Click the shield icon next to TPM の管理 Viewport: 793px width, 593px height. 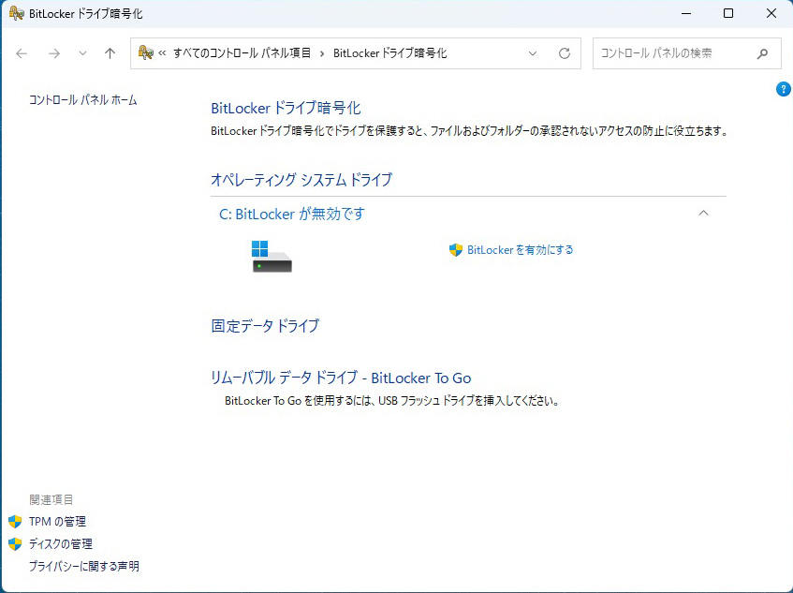pyautogui.click(x=13, y=522)
